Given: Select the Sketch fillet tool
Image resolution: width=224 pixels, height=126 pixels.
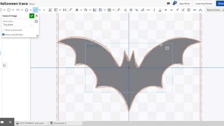Looking at the screenshot, I should pos(71,10).
